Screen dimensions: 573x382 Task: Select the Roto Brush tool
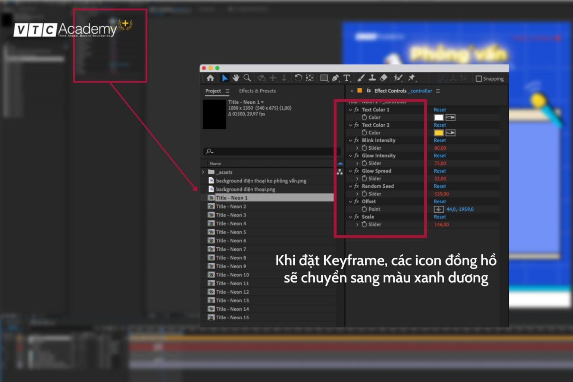coord(398,78)
